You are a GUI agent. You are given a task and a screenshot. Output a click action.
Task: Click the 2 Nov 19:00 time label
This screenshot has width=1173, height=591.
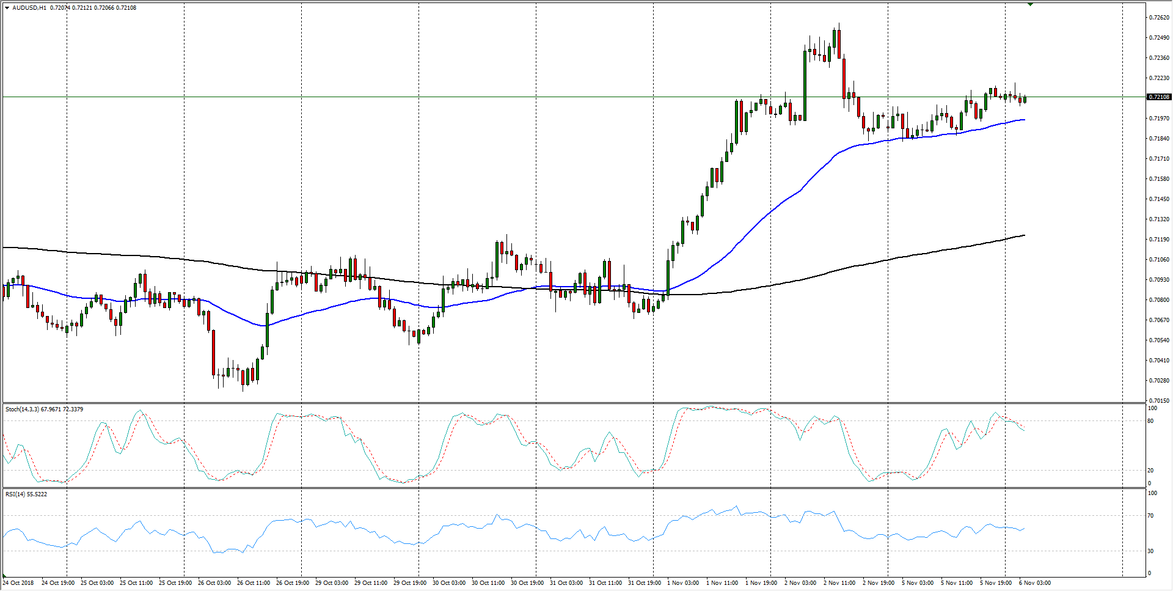pyautogui.click(x=879, y=582)
